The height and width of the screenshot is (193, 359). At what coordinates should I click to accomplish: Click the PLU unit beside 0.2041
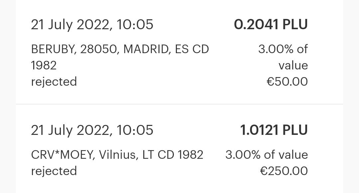(x=295, y=25)
